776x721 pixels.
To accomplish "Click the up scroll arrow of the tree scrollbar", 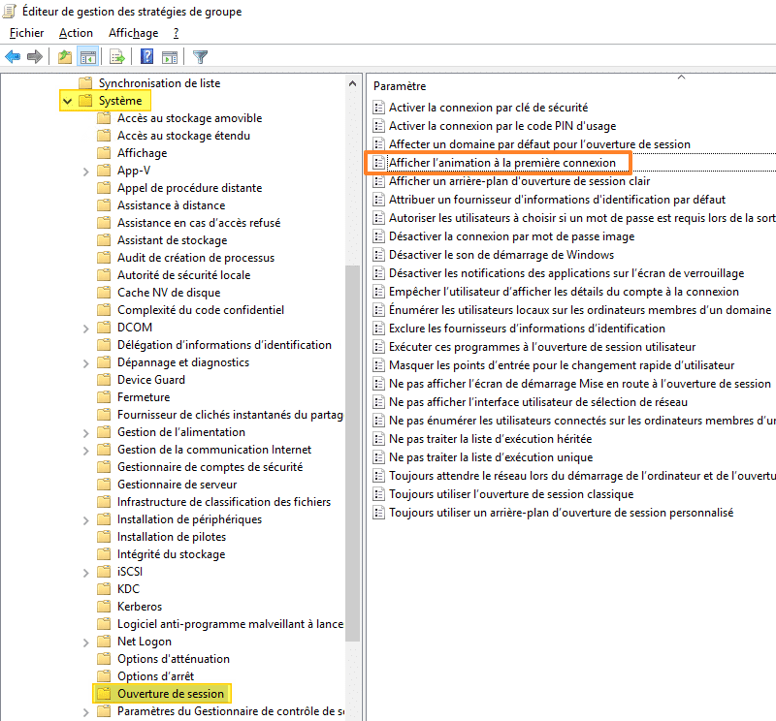I will coord(352,82).
